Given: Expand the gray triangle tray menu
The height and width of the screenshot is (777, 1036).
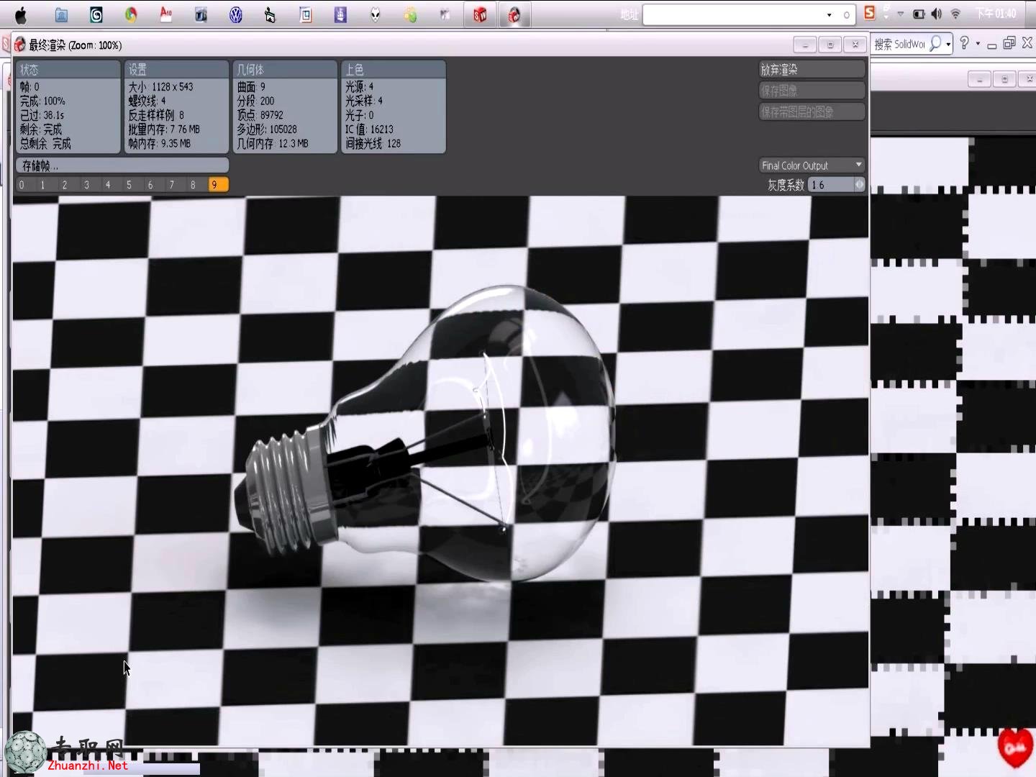Looking at the screenshot, I should [x=901, y=14].
